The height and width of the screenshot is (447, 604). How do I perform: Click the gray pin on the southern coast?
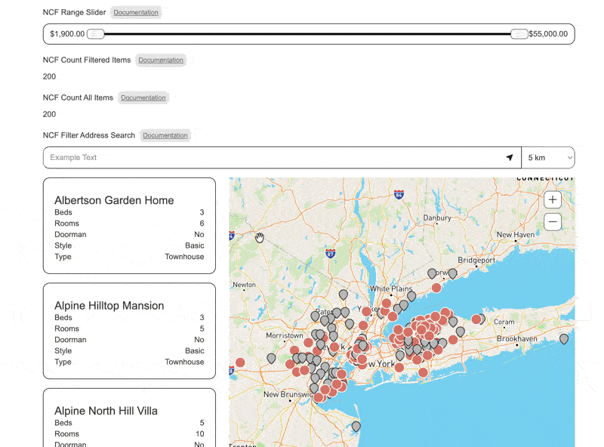(356, 426)
